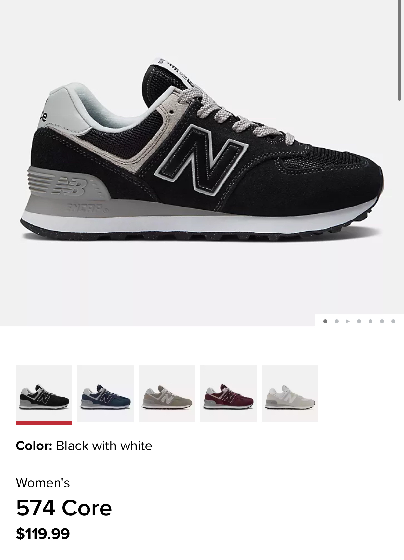Image resolution: width=404 pixels, height=560 pixels.
Task: Go to second image carousel dot
Action: coord(337,321)
